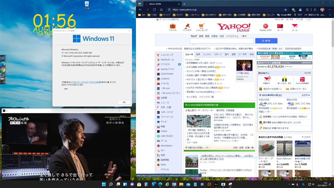Click the カード icon in Yahoo header
The width and height of the screenshot is (334, 188).
(x=280, y=26)
